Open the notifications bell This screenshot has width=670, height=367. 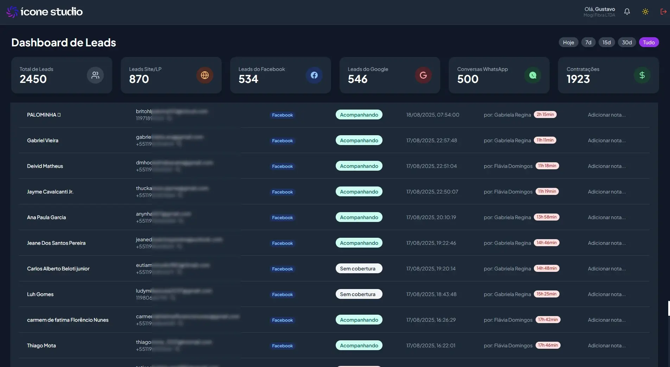click(x=627, y=11)
